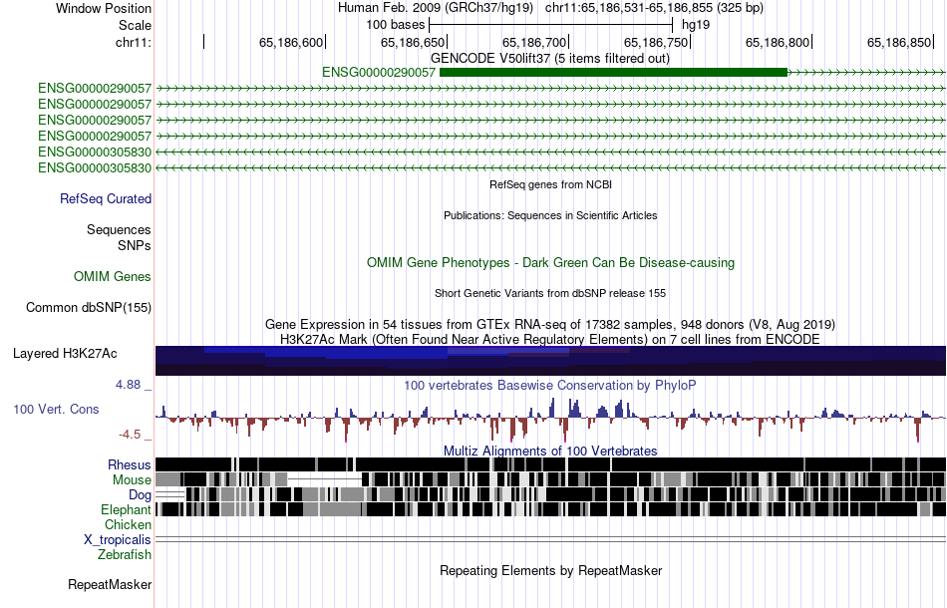Click the X_tropicalis double-line alignment row
The height and width of the screenshot is (608, 947).
550,539
